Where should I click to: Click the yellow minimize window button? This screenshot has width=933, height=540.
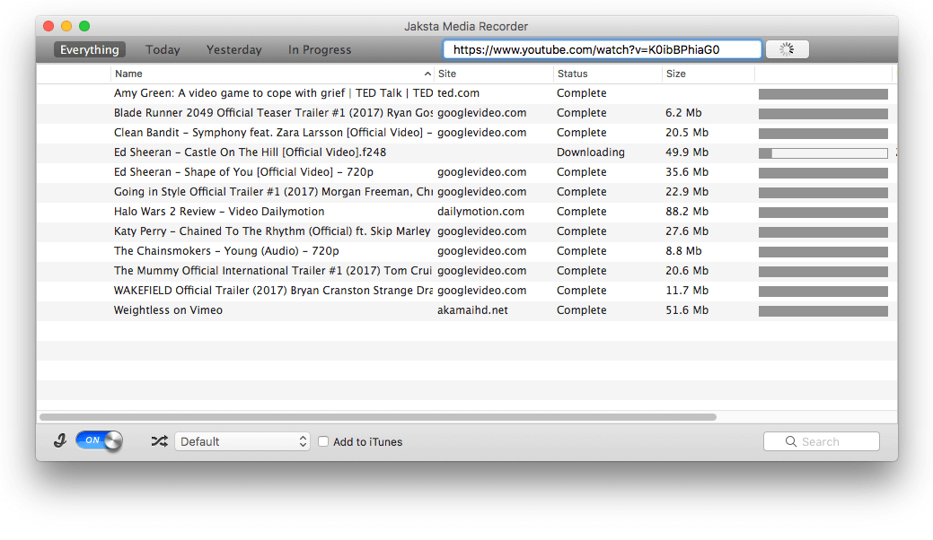[x=66, y=26]
